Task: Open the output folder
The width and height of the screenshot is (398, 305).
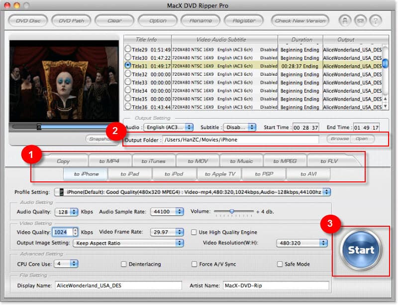Action: pyautogui.click(x=362, y=139)
